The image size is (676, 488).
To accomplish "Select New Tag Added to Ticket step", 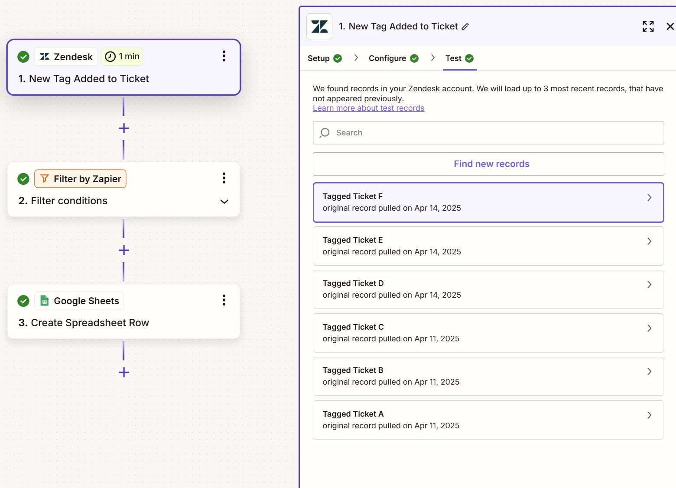I will (x=124, y=67).
